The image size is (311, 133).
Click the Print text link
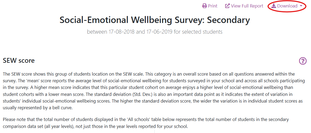pos(213,6)
